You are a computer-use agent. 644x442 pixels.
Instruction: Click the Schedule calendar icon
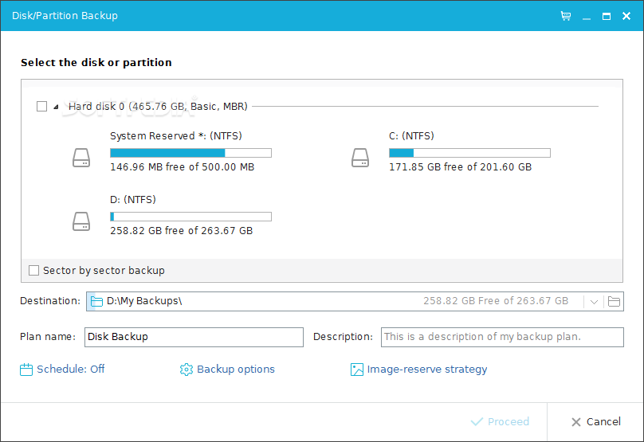click(26, 370)
